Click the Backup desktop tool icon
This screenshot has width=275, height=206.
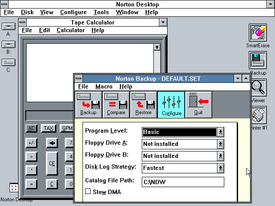pyautogui.click(x=258, y=60)
